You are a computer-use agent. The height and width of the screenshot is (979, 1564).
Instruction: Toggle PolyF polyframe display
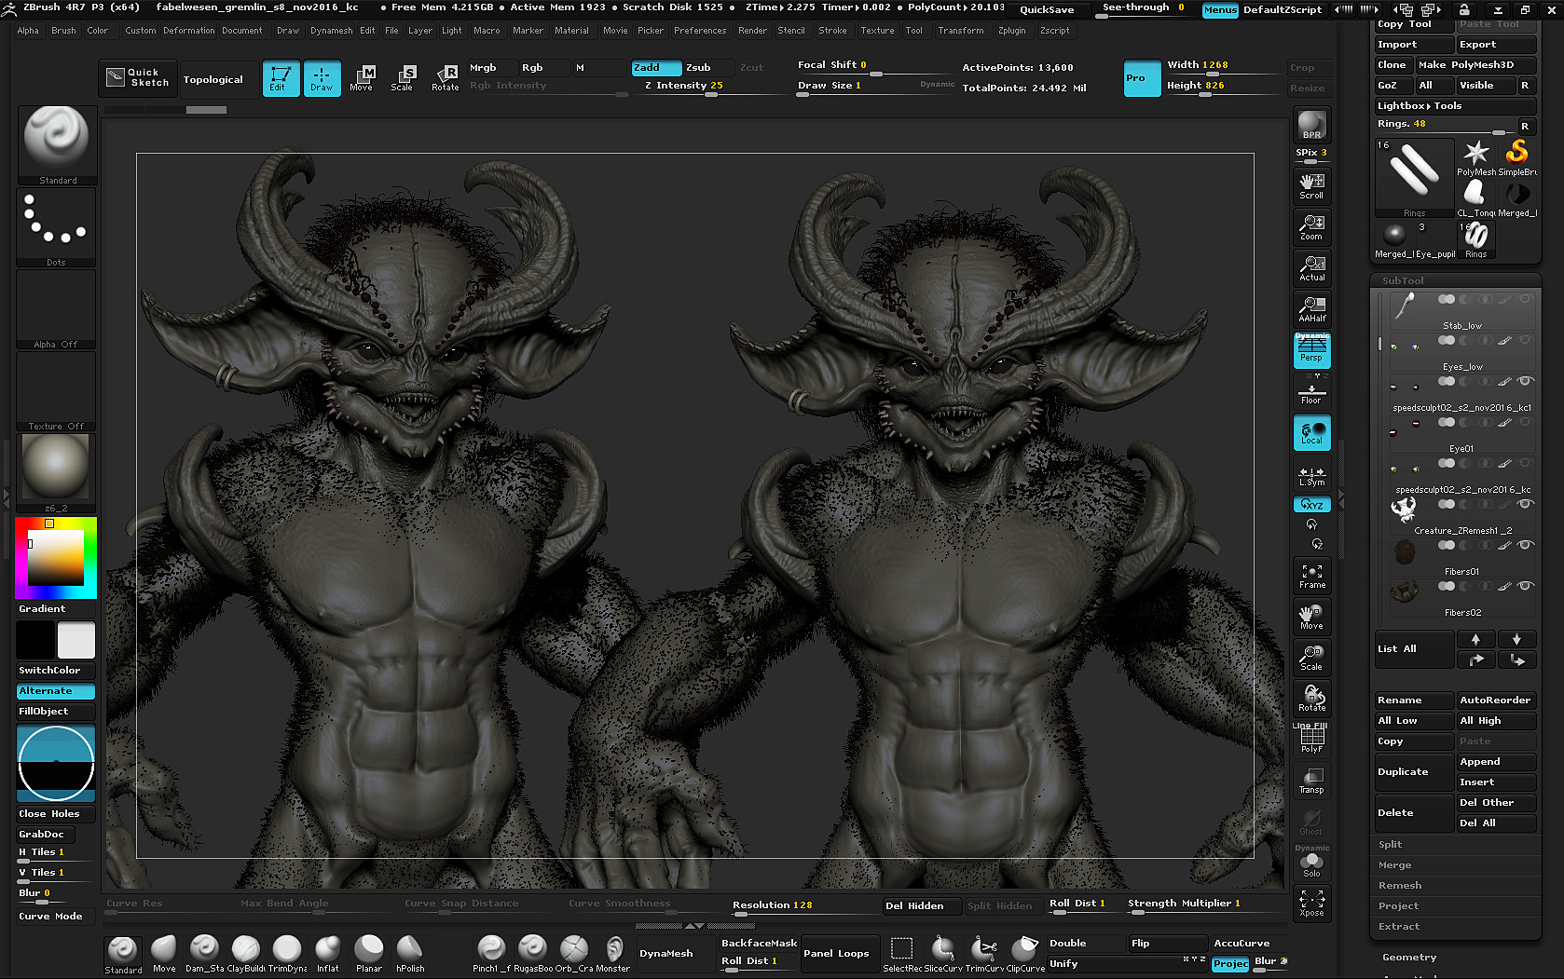pos(1311,740)
